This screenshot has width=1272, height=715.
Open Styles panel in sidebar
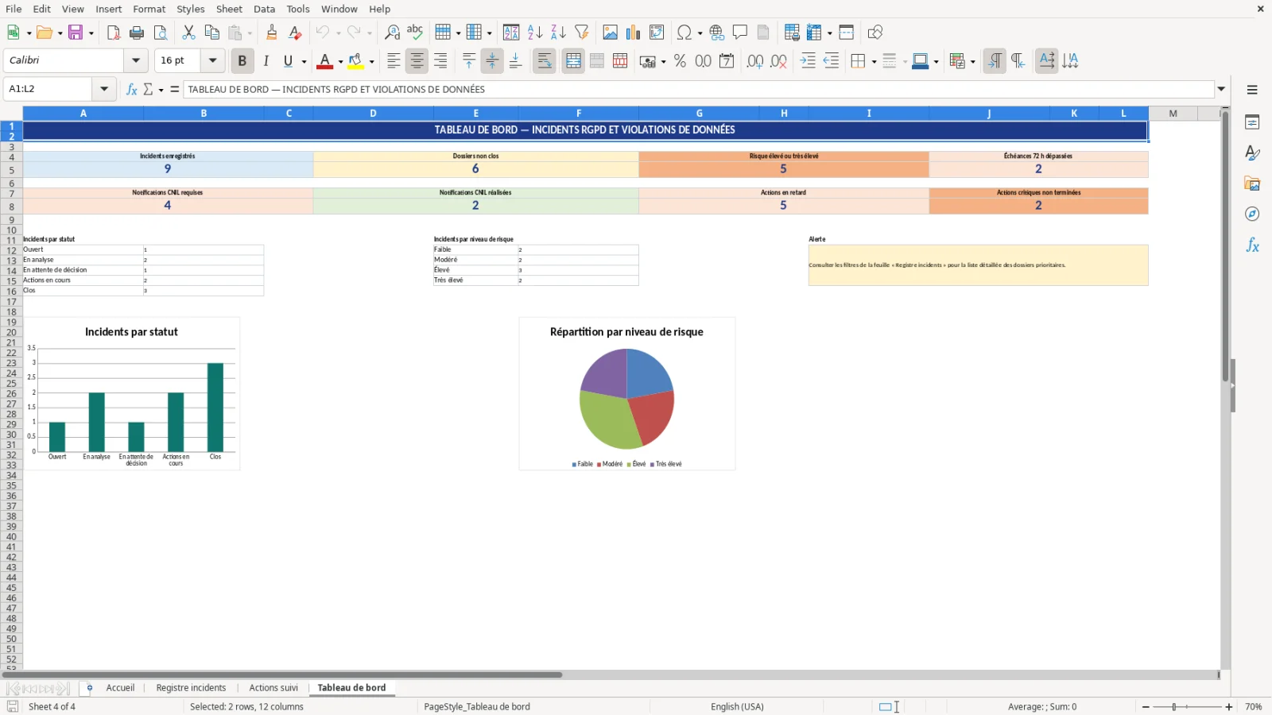coord(1252,153)
